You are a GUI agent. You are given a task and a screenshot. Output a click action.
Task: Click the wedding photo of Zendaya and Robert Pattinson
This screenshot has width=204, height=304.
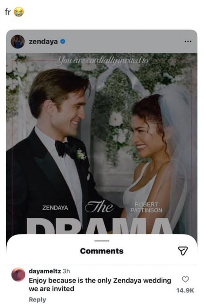pyautogui.click(x=102, y=140)
